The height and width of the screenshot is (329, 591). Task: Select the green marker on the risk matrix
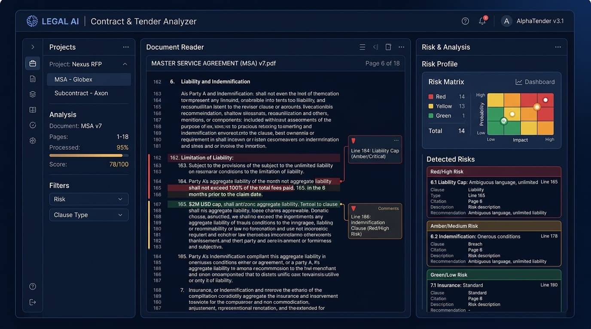coord(504,121)
